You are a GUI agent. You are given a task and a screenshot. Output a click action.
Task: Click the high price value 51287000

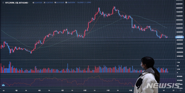click(49, 3)
